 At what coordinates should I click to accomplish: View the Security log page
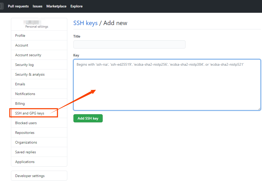(x=39, y=65)
